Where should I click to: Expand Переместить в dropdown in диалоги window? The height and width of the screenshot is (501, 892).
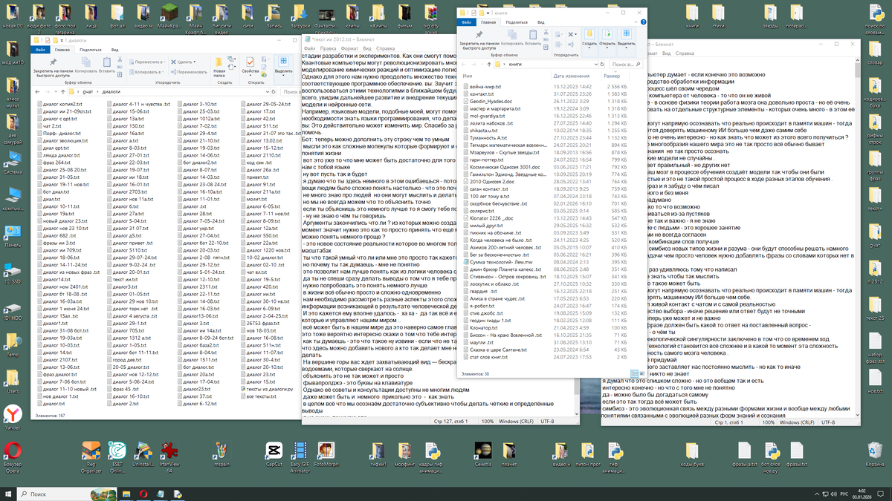click(164, 62)
